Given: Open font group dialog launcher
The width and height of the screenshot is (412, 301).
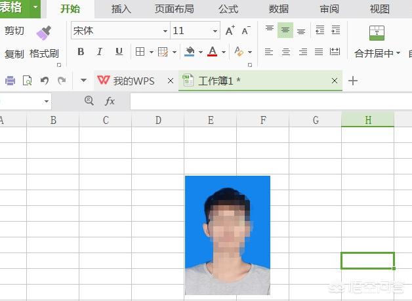Looking at the screenshot, I should pos(249,65).
